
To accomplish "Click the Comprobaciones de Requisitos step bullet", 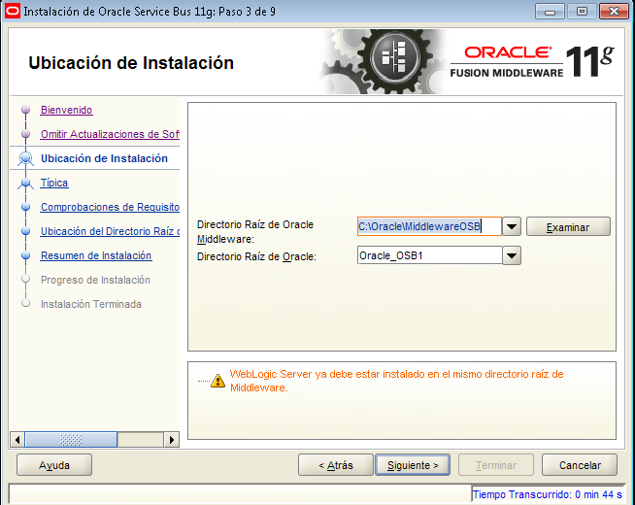I will [26, 207].
